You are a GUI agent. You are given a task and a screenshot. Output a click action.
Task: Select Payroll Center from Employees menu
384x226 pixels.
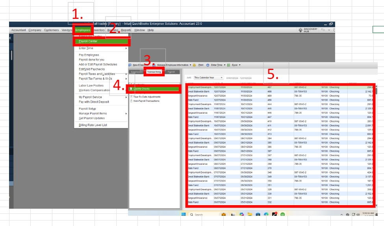[x=101, y=41]
